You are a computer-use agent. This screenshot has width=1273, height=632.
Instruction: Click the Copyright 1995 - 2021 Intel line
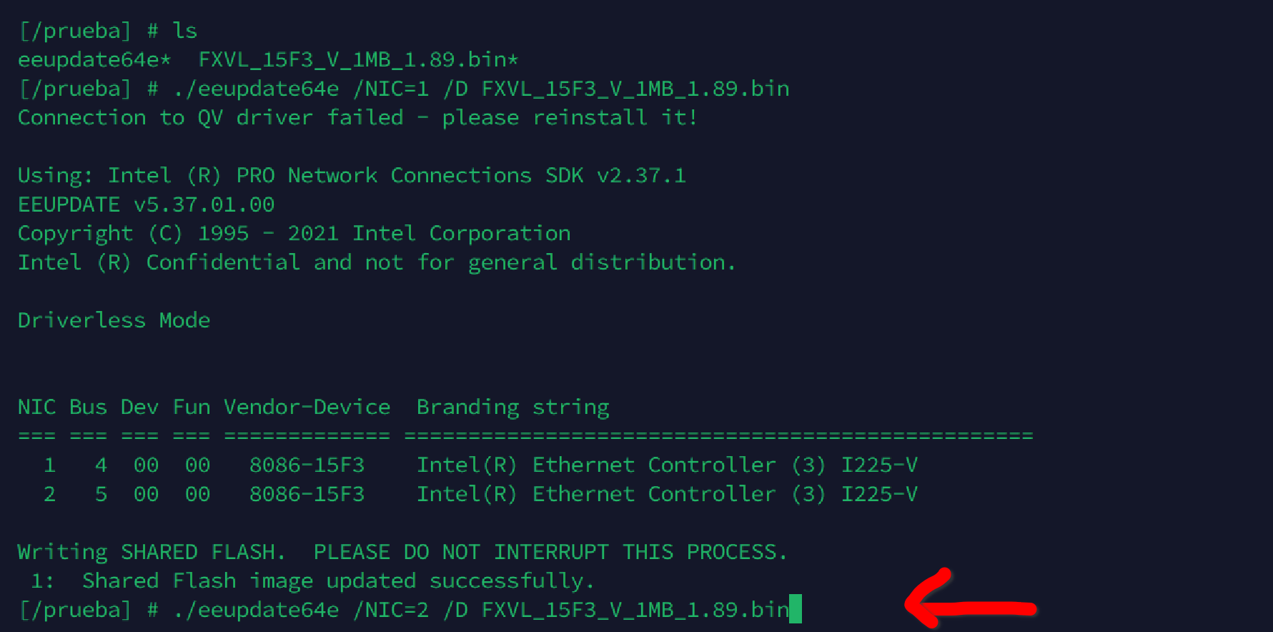[294, 234]
